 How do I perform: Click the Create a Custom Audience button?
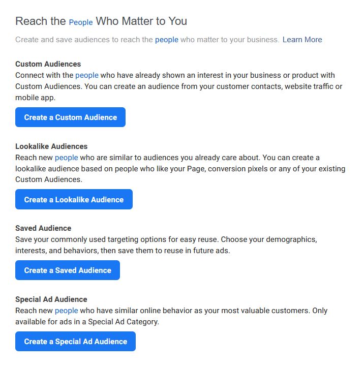(x=70, y=117)
